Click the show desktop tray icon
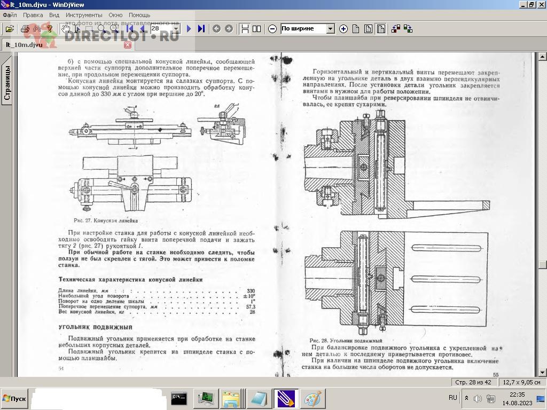Image resolution: width=547 pixels, height=410 pixels. tap(541, 398)
